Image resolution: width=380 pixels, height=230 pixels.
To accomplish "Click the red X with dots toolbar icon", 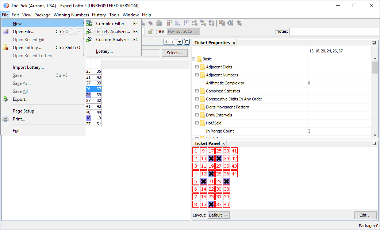I will click(169, 23).
